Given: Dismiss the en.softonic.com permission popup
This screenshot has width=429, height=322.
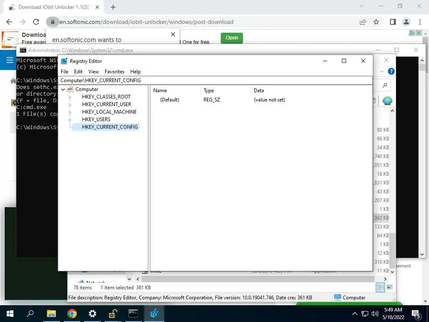Looking at the screenshot, I should coord(173,34).
